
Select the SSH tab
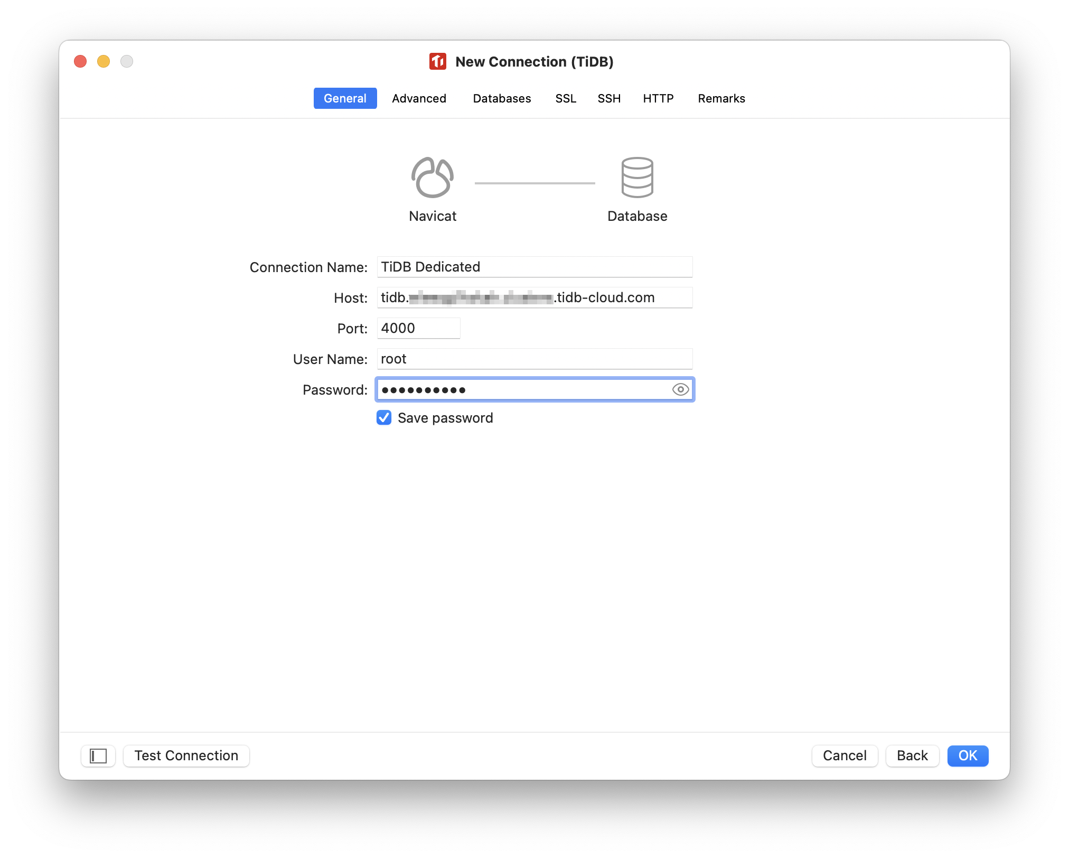609,98
